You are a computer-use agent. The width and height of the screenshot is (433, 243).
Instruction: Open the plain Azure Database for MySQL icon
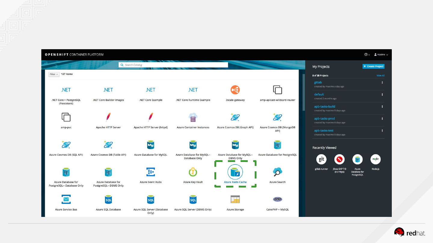click(x=151, y=145)
